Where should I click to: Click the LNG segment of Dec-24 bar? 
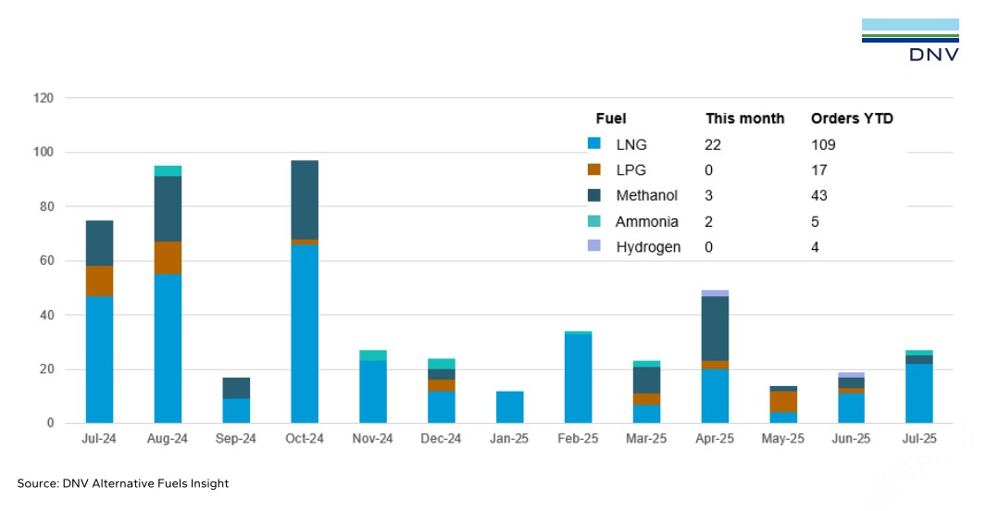(442, 406)
